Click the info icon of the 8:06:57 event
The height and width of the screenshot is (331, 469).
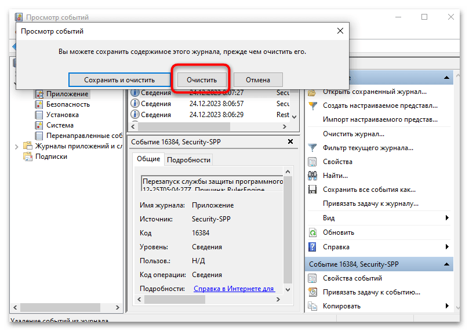[135, 103]
